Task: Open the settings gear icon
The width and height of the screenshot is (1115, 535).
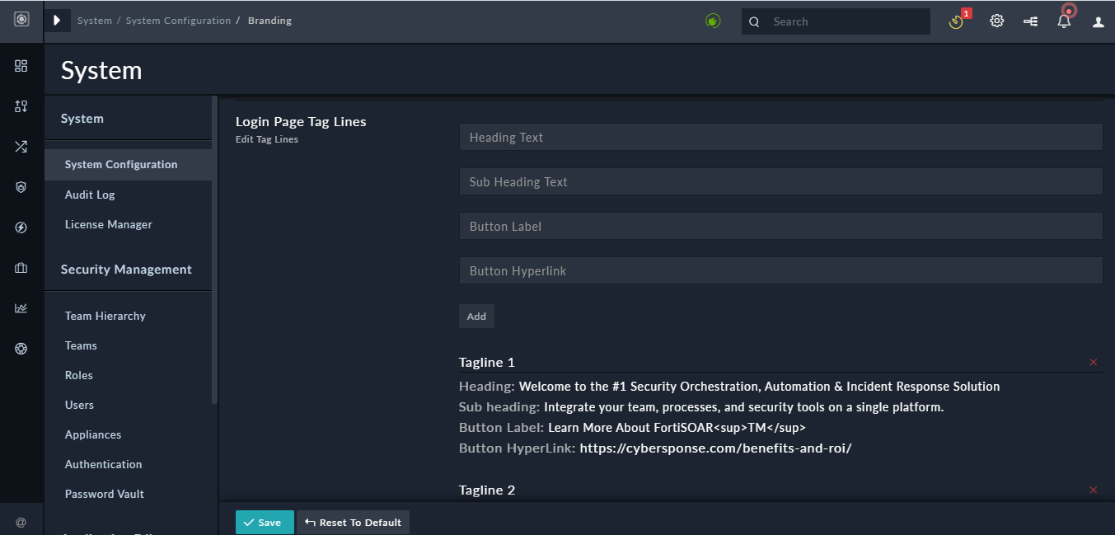Action: click(997, 21)
